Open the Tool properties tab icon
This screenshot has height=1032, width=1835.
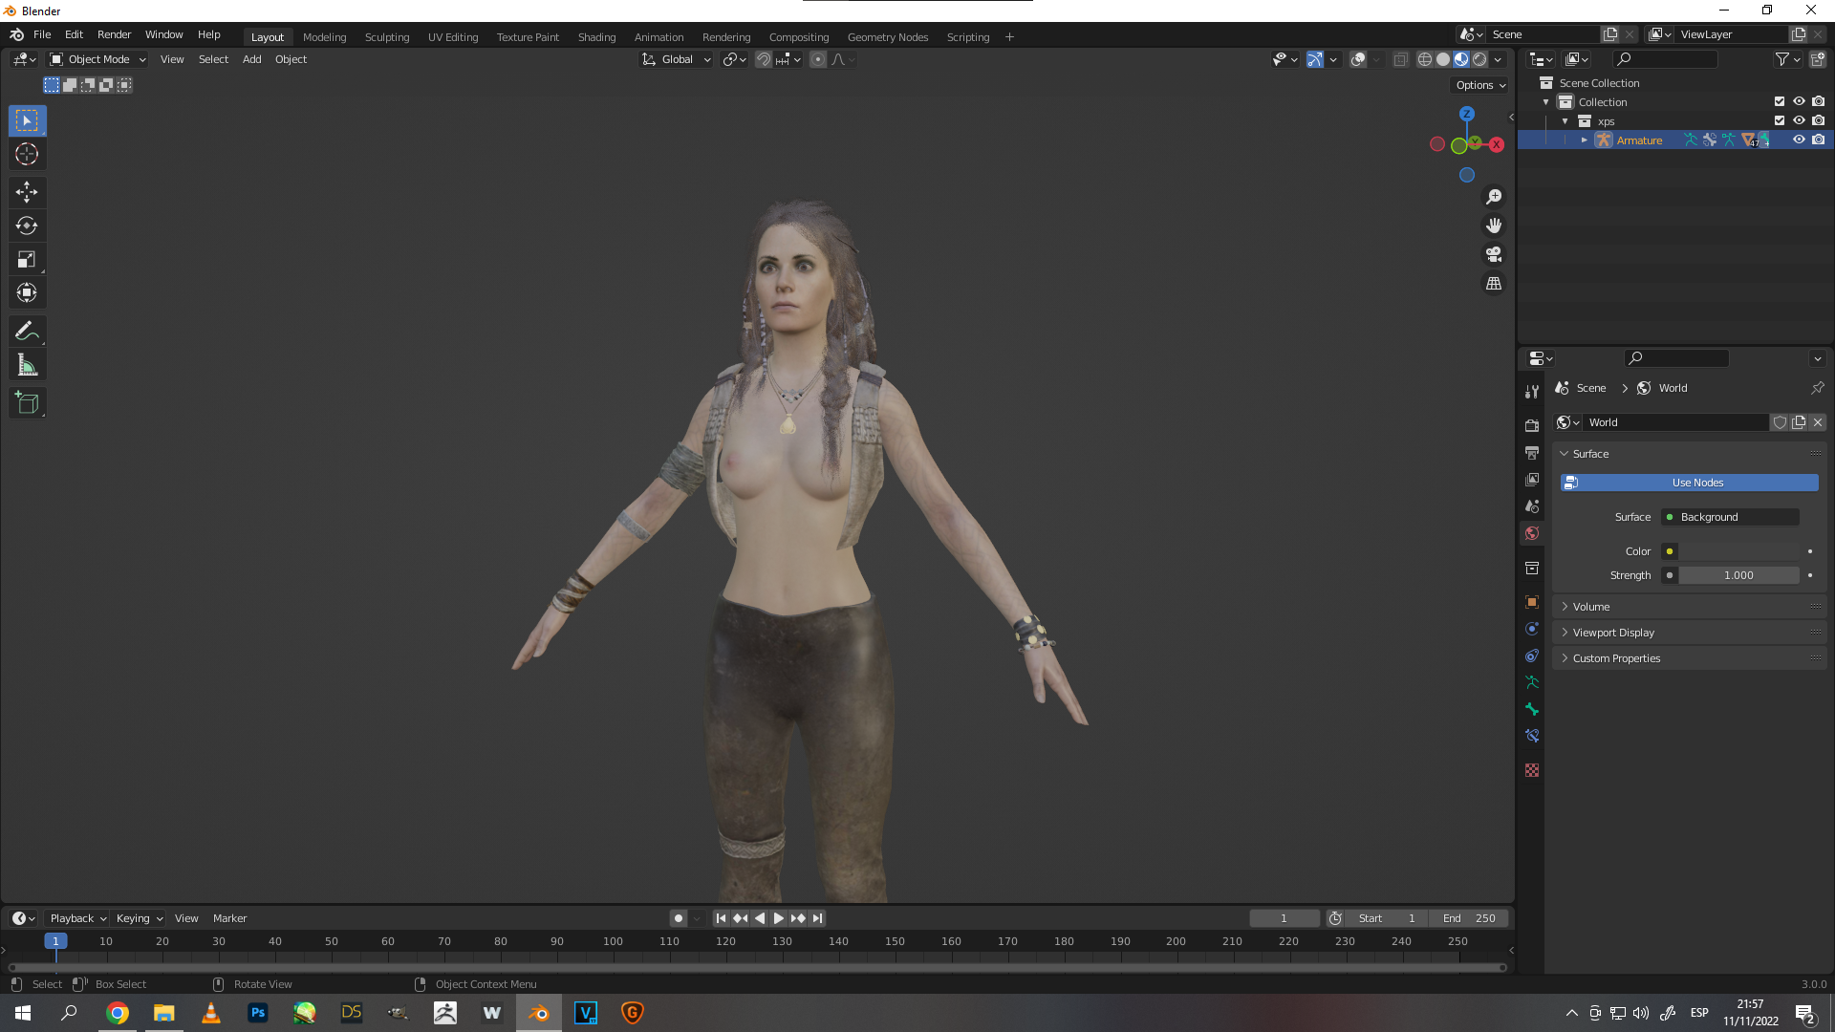click(x=1532, y=392)
